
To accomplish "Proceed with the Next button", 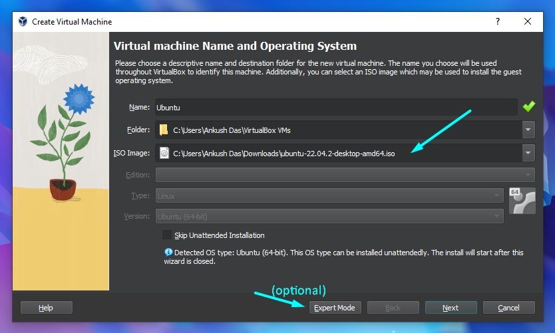I will (x=451, y=308).
